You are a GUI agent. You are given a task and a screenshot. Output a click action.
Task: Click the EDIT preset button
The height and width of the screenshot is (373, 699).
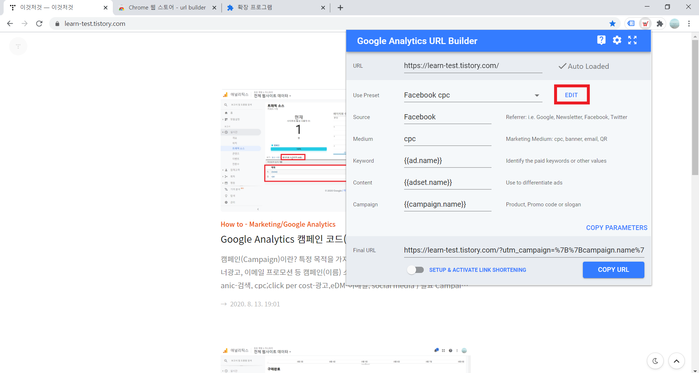coord(572,95)
